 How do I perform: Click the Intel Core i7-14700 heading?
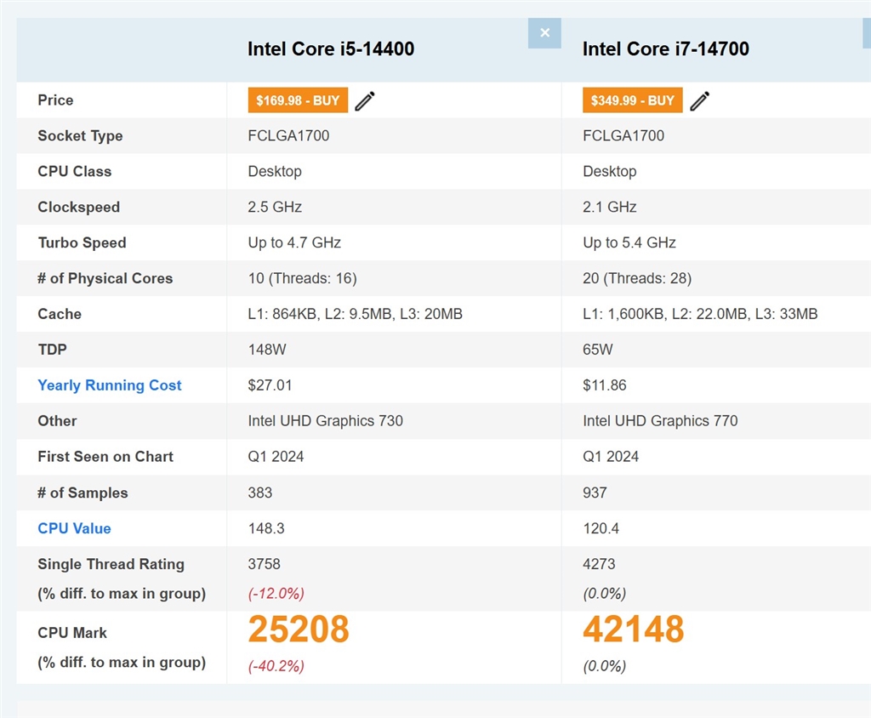point(666,48)
